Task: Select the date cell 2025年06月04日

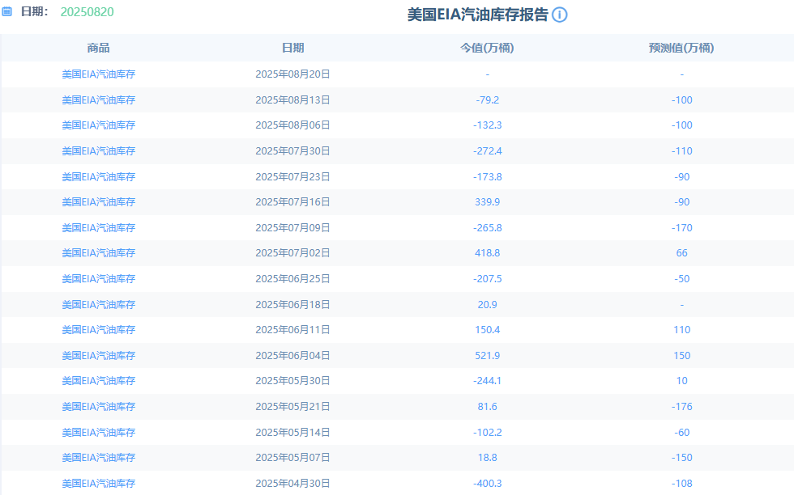Action: click(x=292, y=356)
